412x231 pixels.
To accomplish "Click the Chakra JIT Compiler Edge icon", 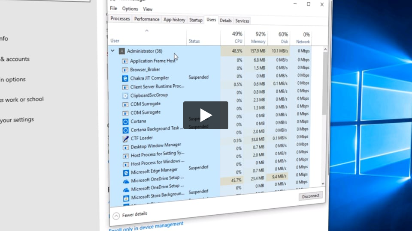I will pos(125,78).
